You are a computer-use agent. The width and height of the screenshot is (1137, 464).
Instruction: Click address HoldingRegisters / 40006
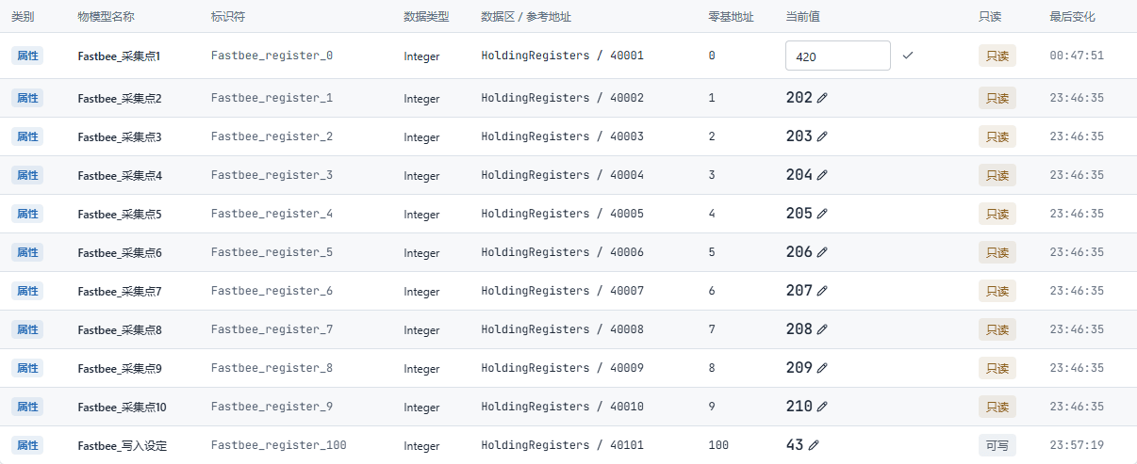click(563, 252)
